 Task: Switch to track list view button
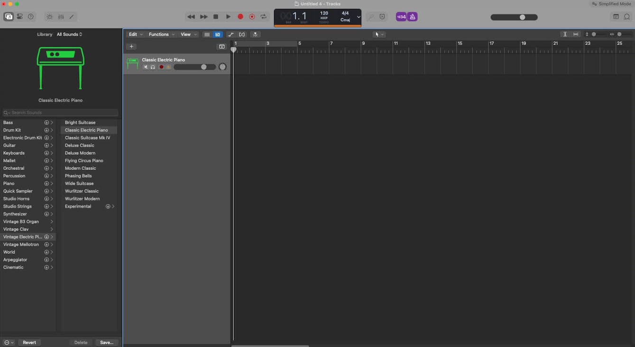coord(218,35)
